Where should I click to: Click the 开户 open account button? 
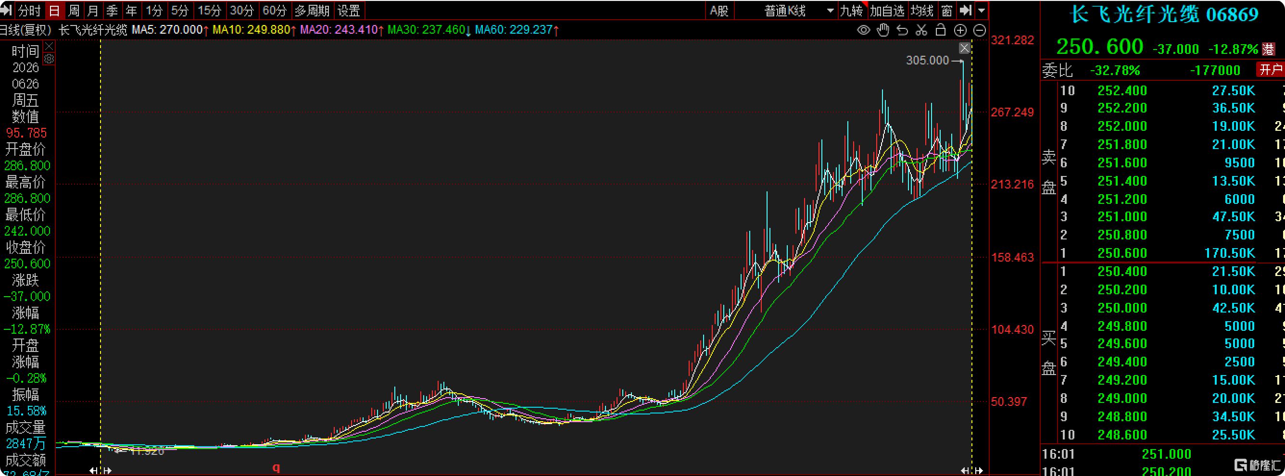pos(1270,69)
